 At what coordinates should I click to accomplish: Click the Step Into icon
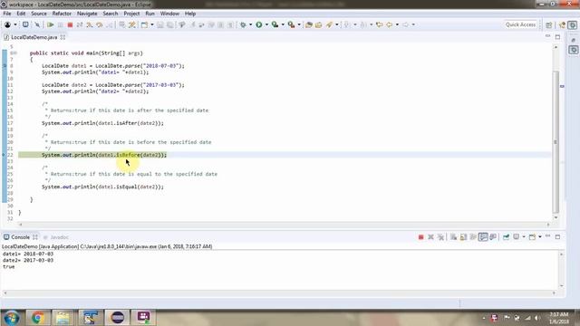click(90, 24)
